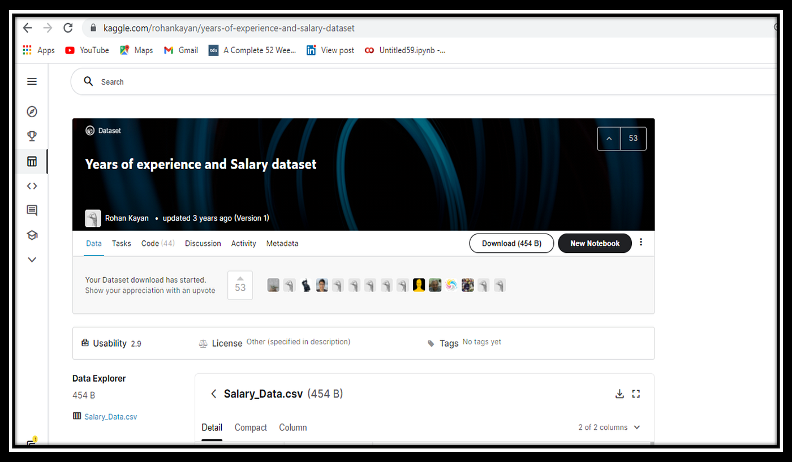
Task: Reload the Kaggle page
Action: pos(68,28)
